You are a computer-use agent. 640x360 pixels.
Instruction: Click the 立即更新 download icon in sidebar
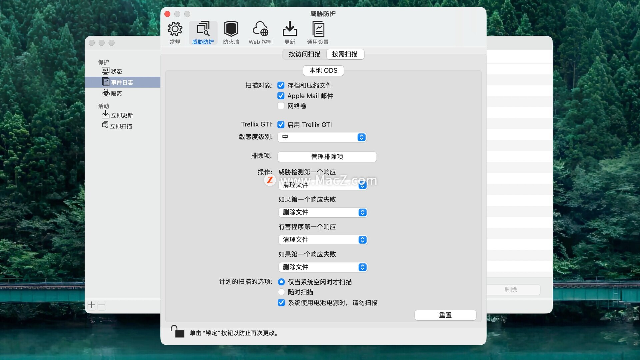pos(105,115)
